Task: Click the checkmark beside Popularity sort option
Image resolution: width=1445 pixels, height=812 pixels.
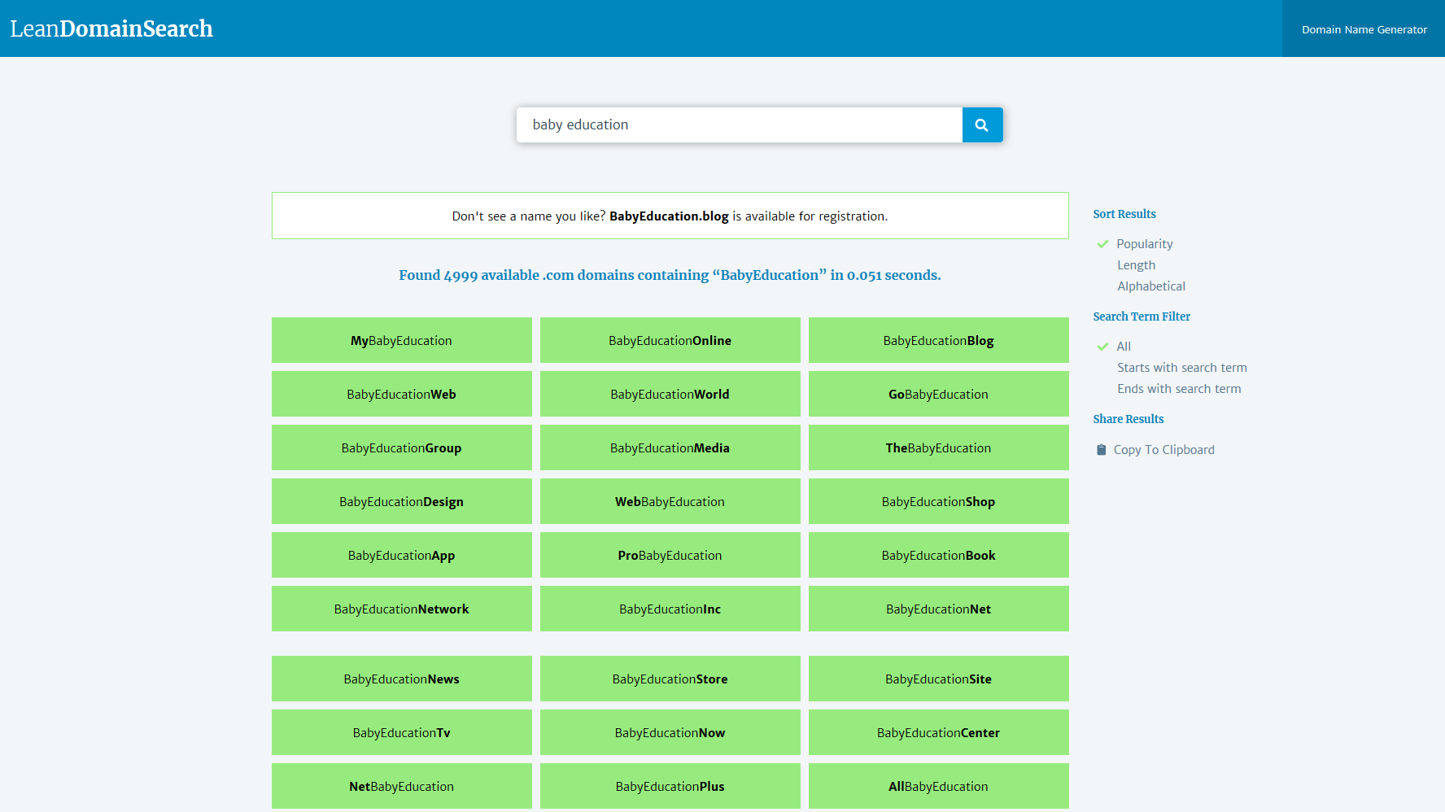Action: pos(1103,243)
